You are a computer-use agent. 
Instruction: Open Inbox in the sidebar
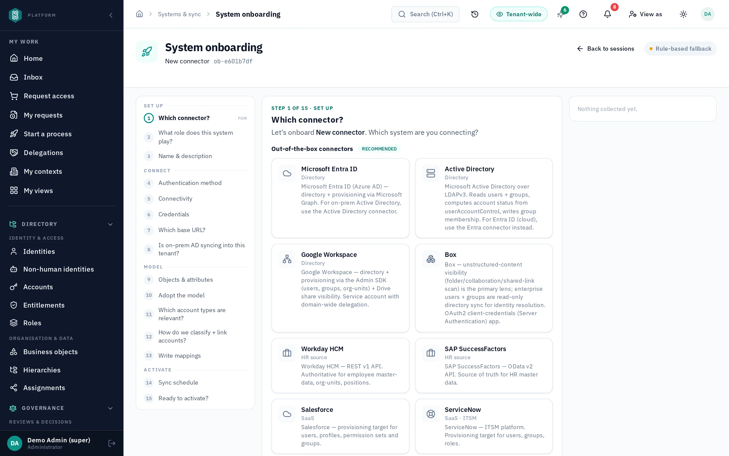62,77
